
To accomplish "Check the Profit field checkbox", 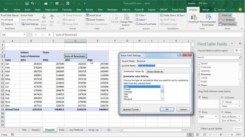I will tap(199, 81).
